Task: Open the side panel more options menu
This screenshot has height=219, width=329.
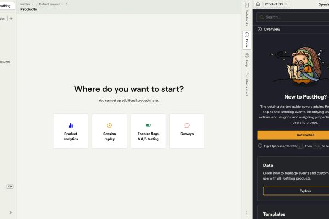Action: pyautogui.click(x=247, y=213)
